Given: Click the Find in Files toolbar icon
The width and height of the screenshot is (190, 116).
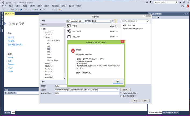Looking at the screenshot, I should pyautogui.click(x=60, y=9).
